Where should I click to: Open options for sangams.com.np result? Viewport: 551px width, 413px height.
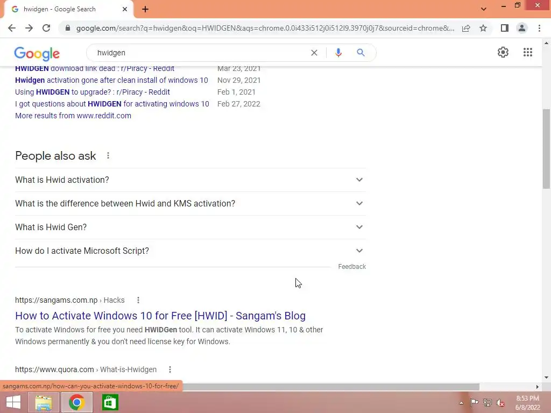(138, 300)
